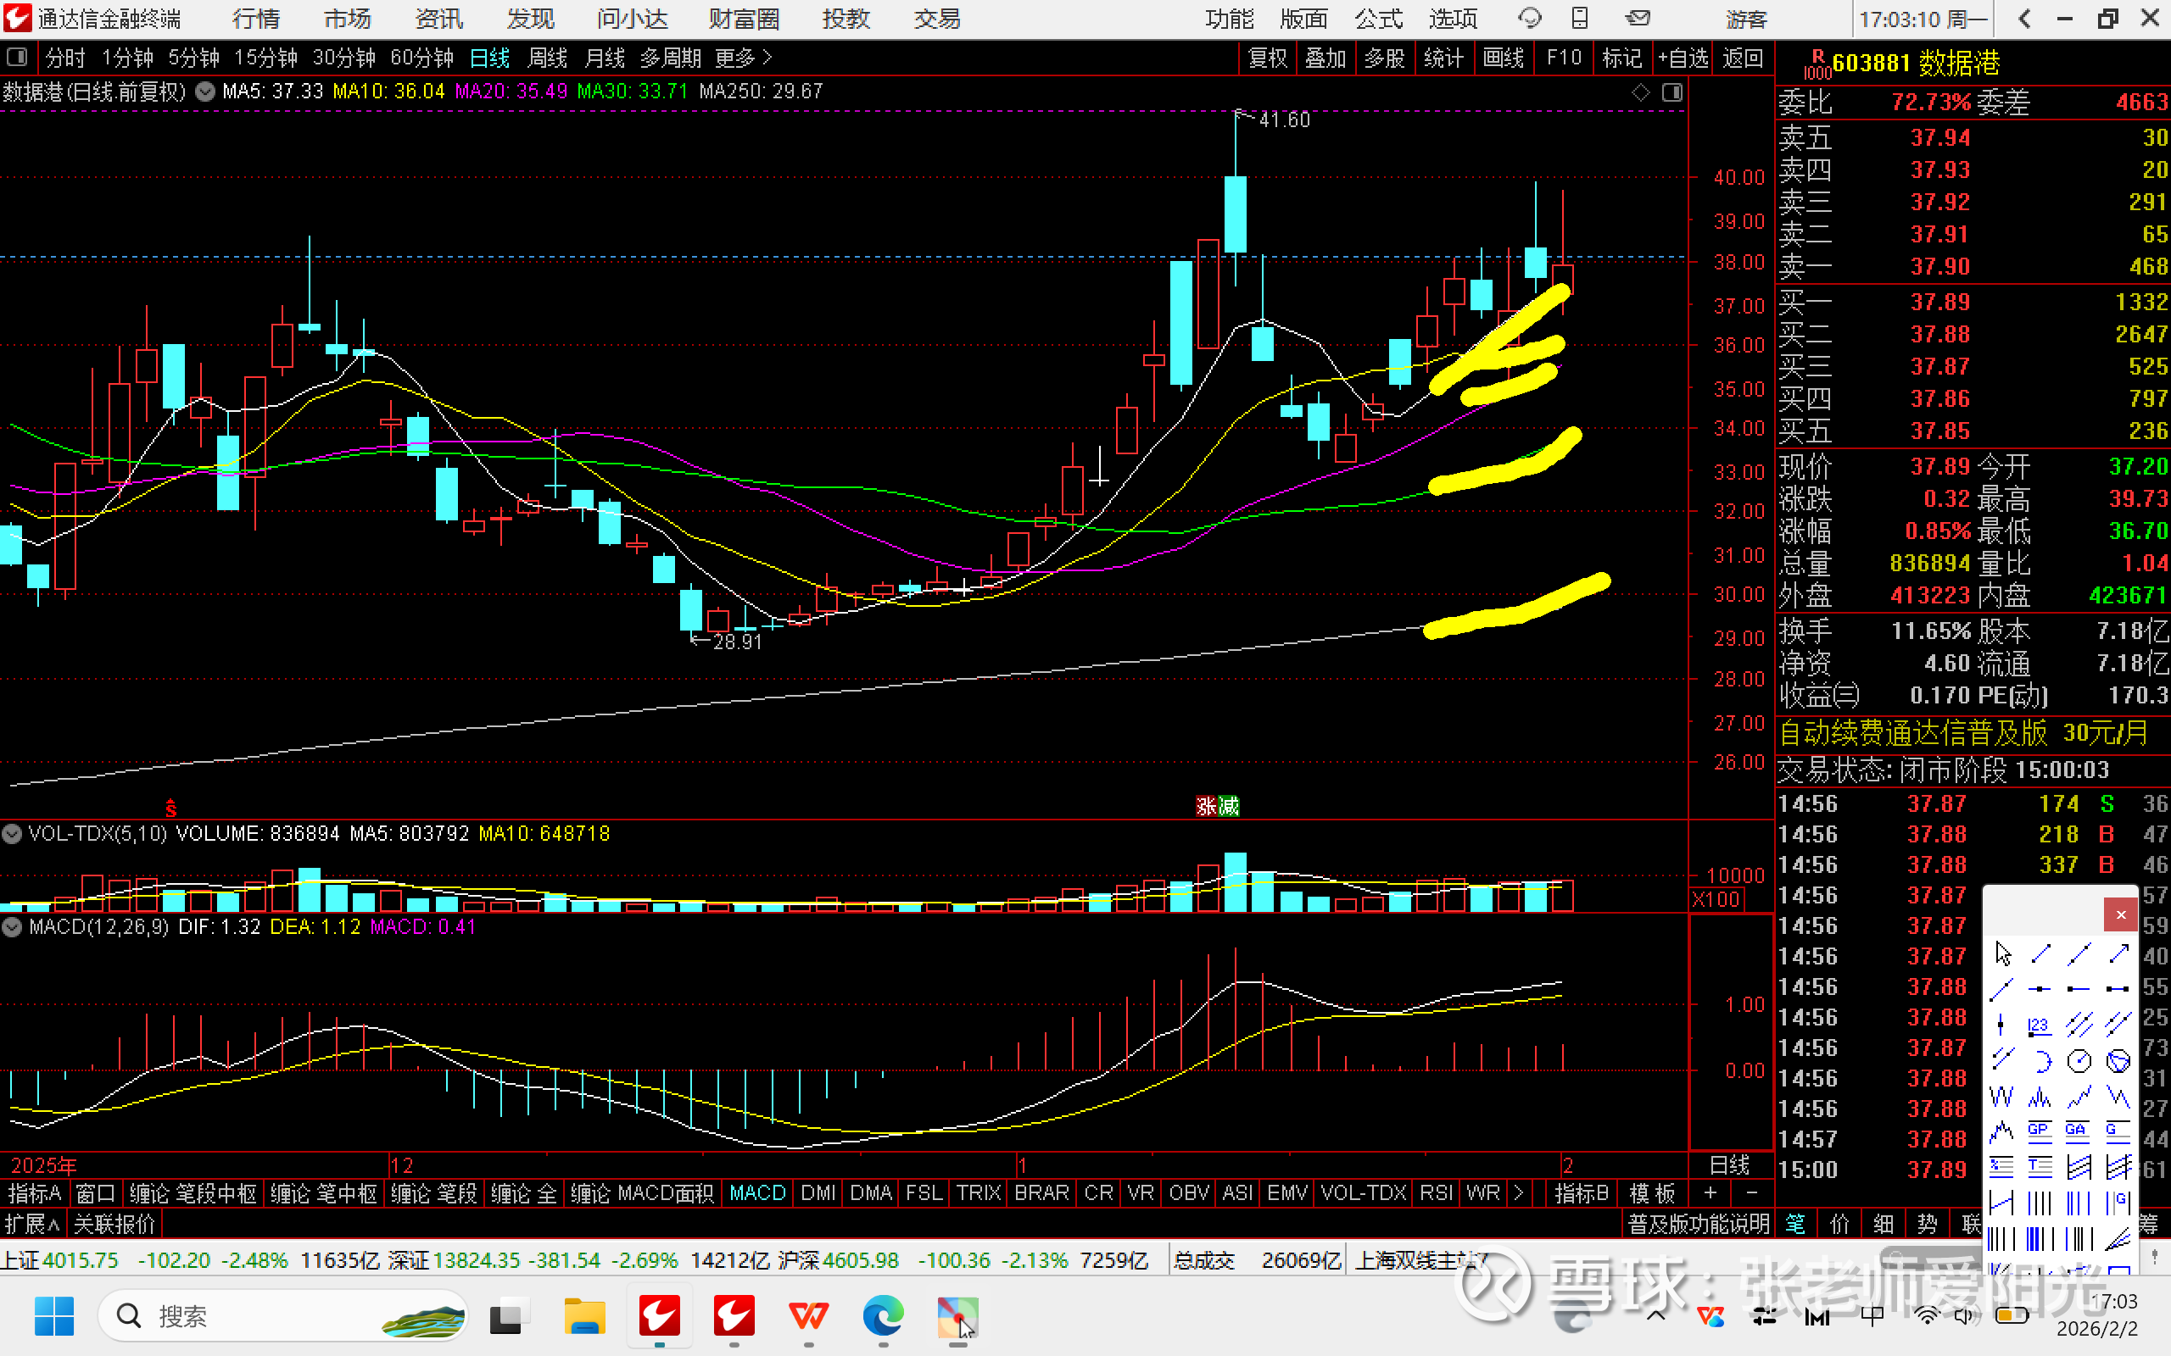Open the Edge browser on the taskbar
The width and height of the screenshot is (2171, 1356).
[x=883, y=1316]
